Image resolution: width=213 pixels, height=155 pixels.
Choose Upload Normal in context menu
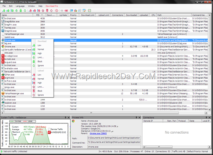[42, 79]
